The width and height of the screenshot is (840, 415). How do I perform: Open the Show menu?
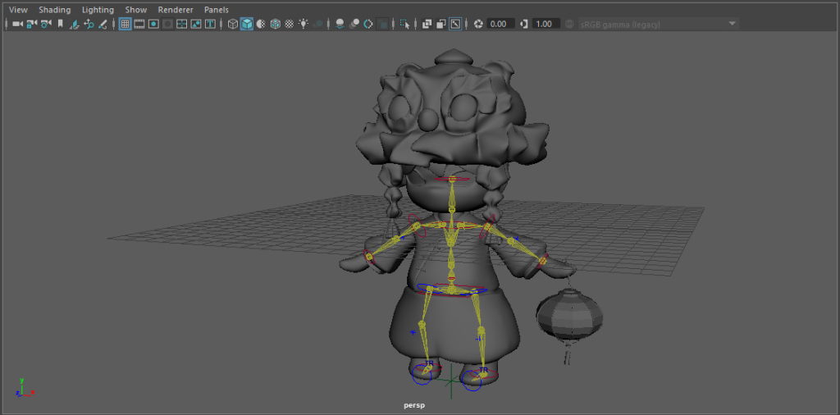135,10
